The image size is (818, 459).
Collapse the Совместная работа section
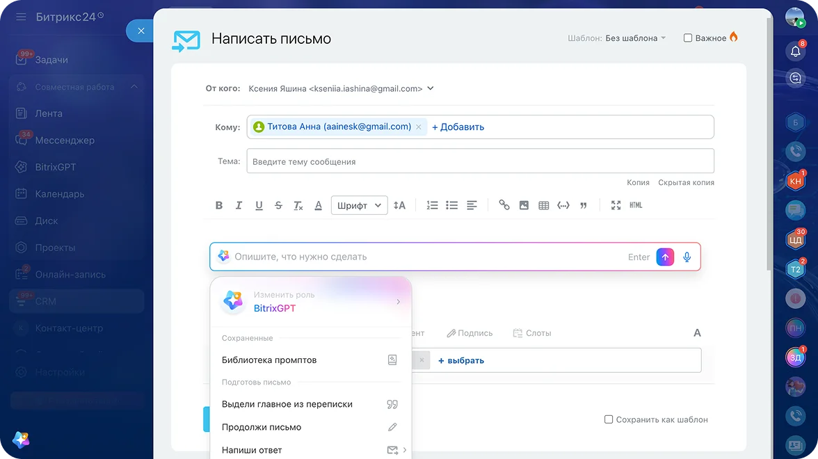[x=134, y=86]
